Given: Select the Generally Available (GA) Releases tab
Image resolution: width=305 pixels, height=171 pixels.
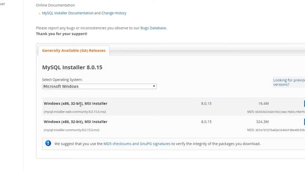Looking at the screenshot, I should 74,50.
